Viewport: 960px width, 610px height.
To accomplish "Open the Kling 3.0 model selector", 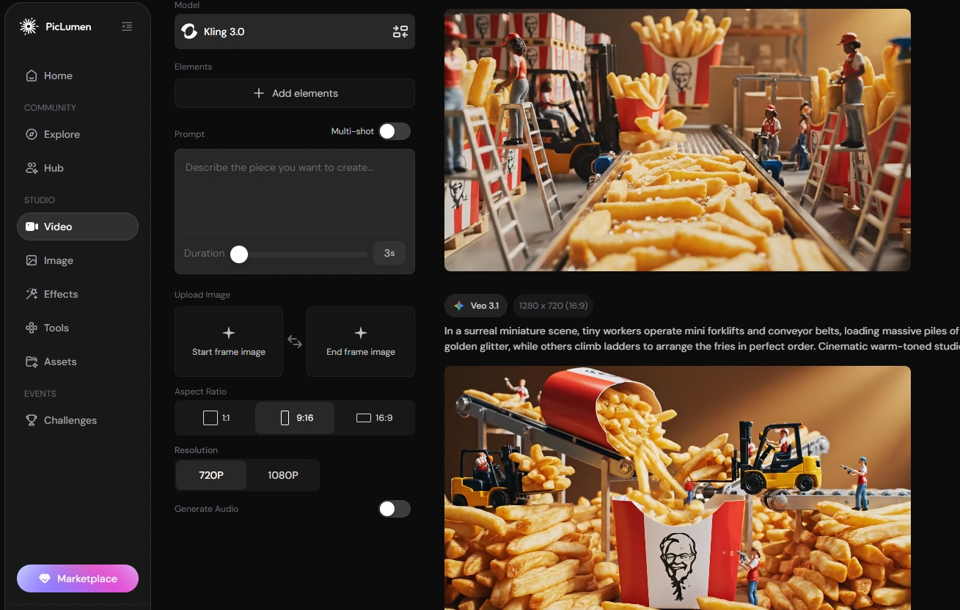I will pos(295,32).
